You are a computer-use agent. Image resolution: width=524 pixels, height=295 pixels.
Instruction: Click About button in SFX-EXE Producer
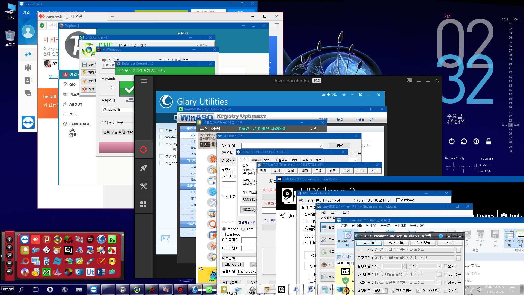pos(450,243)
